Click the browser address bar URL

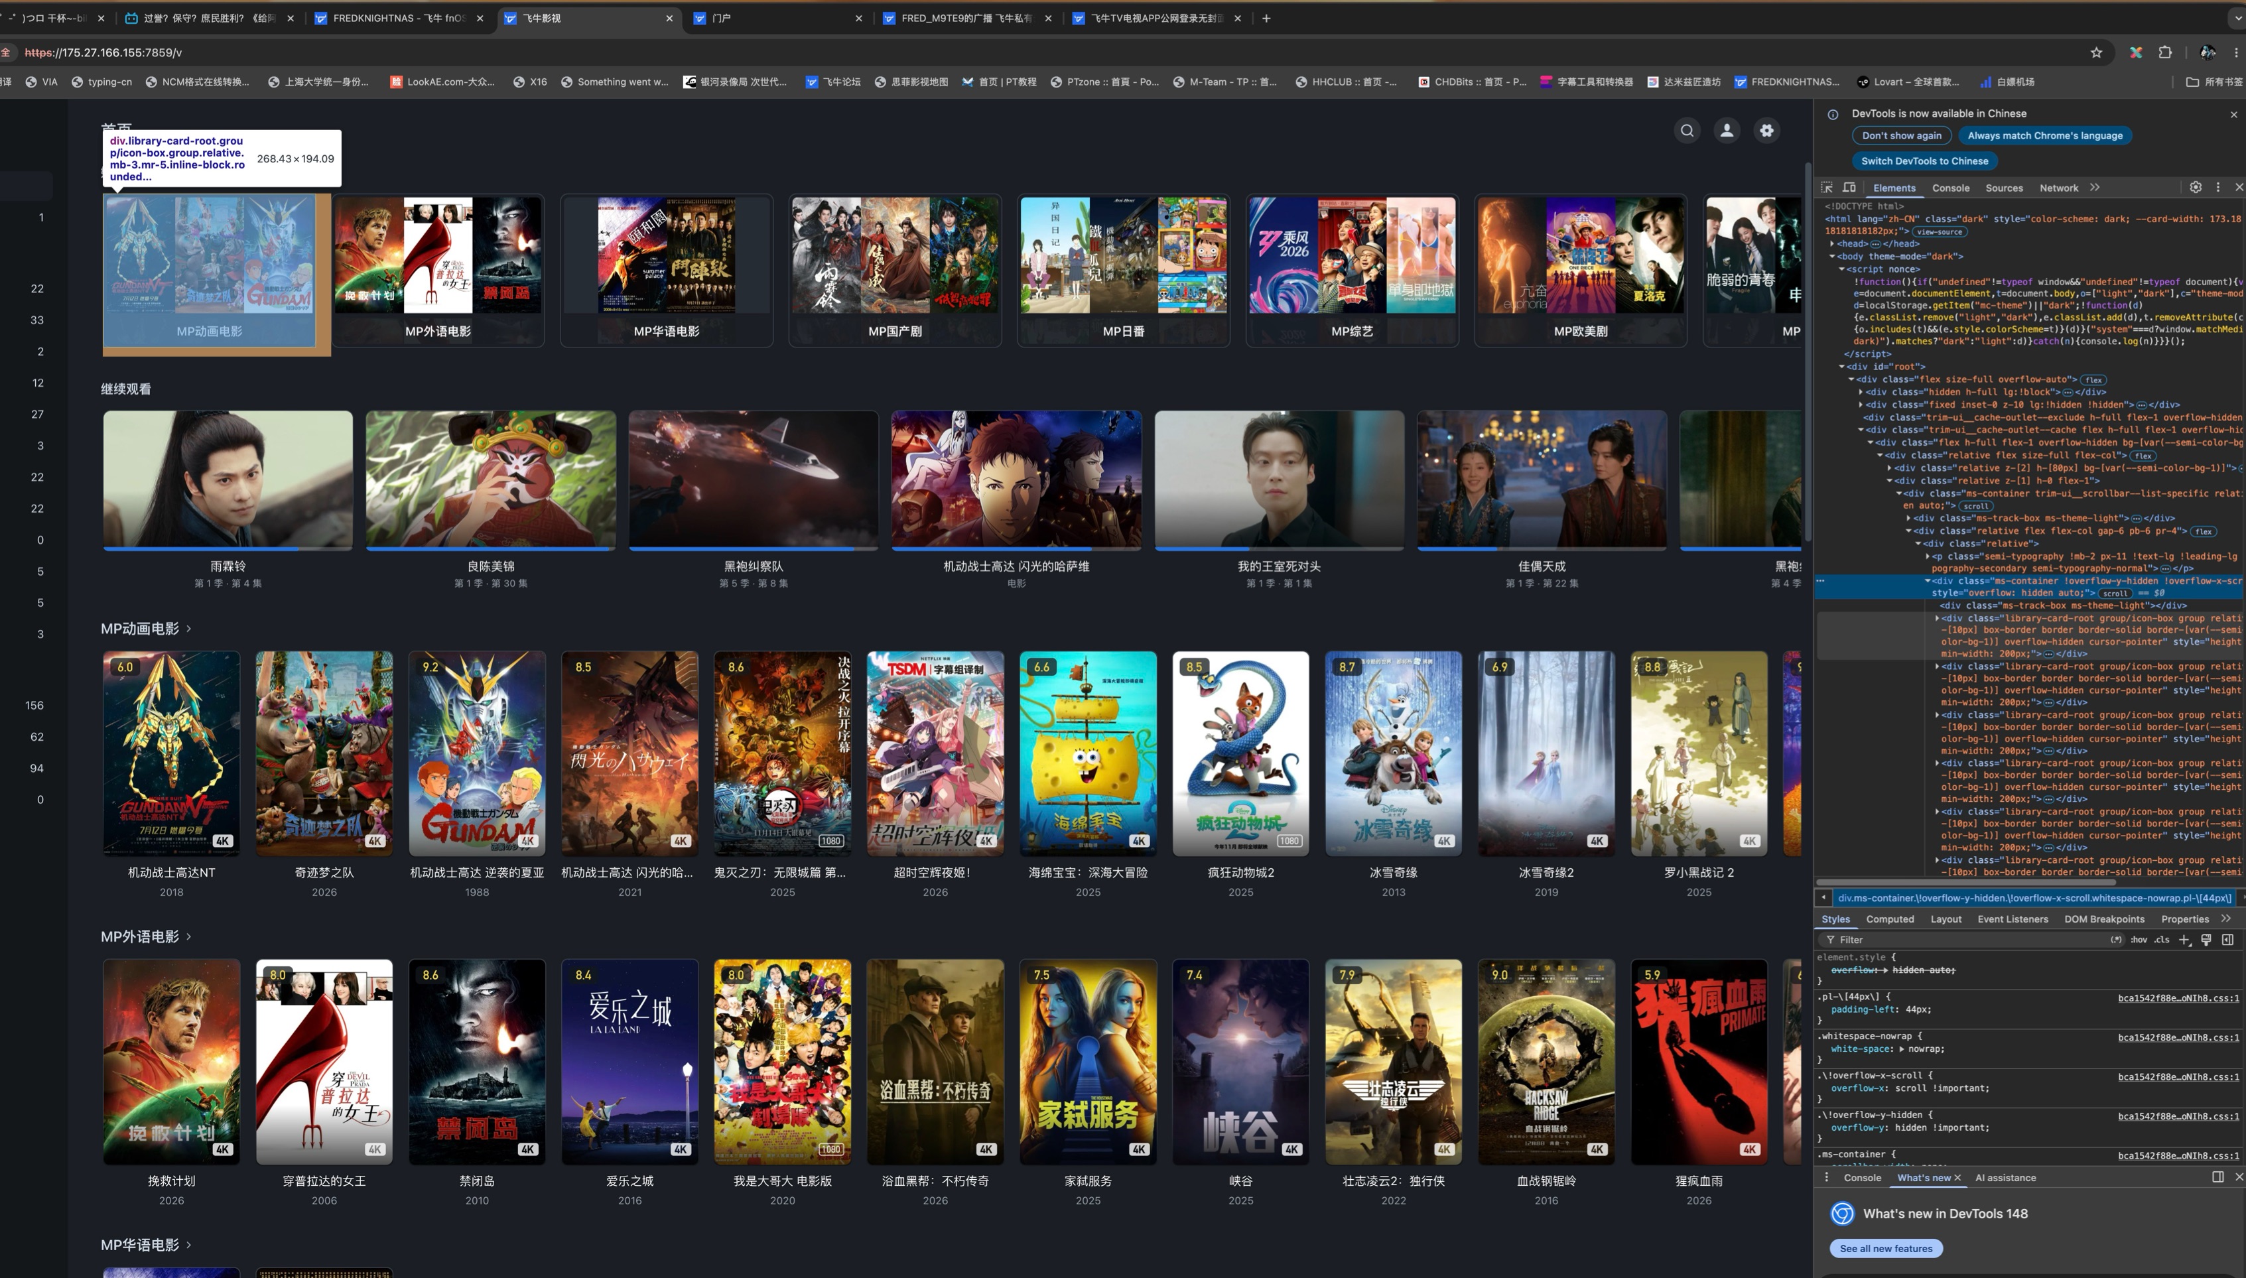103,52
